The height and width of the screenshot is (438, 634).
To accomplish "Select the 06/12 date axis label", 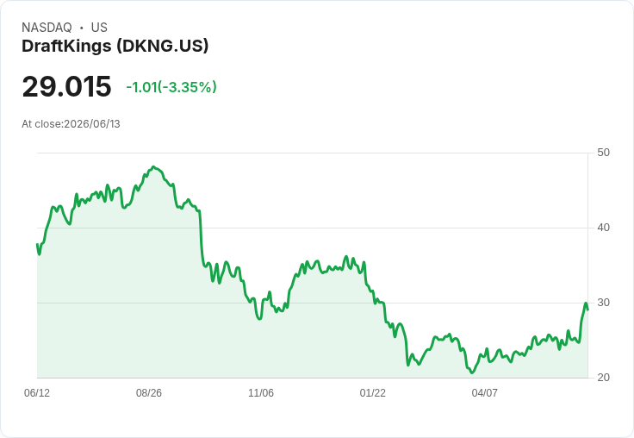I will coord(37,392).
